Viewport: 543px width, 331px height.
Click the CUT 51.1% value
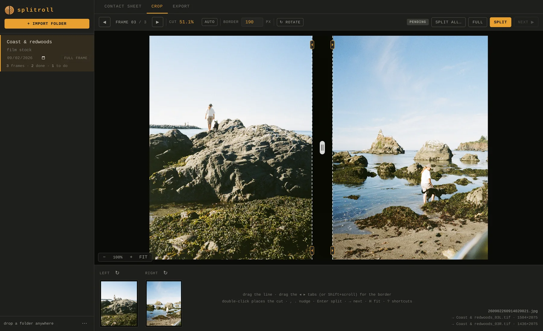tap(186, 22)
